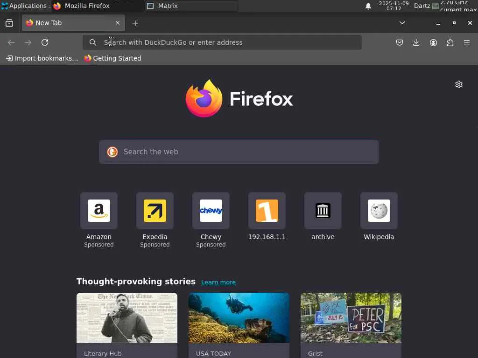Click the Search the web box
478x358 pixels.
[x=239, y=152]
